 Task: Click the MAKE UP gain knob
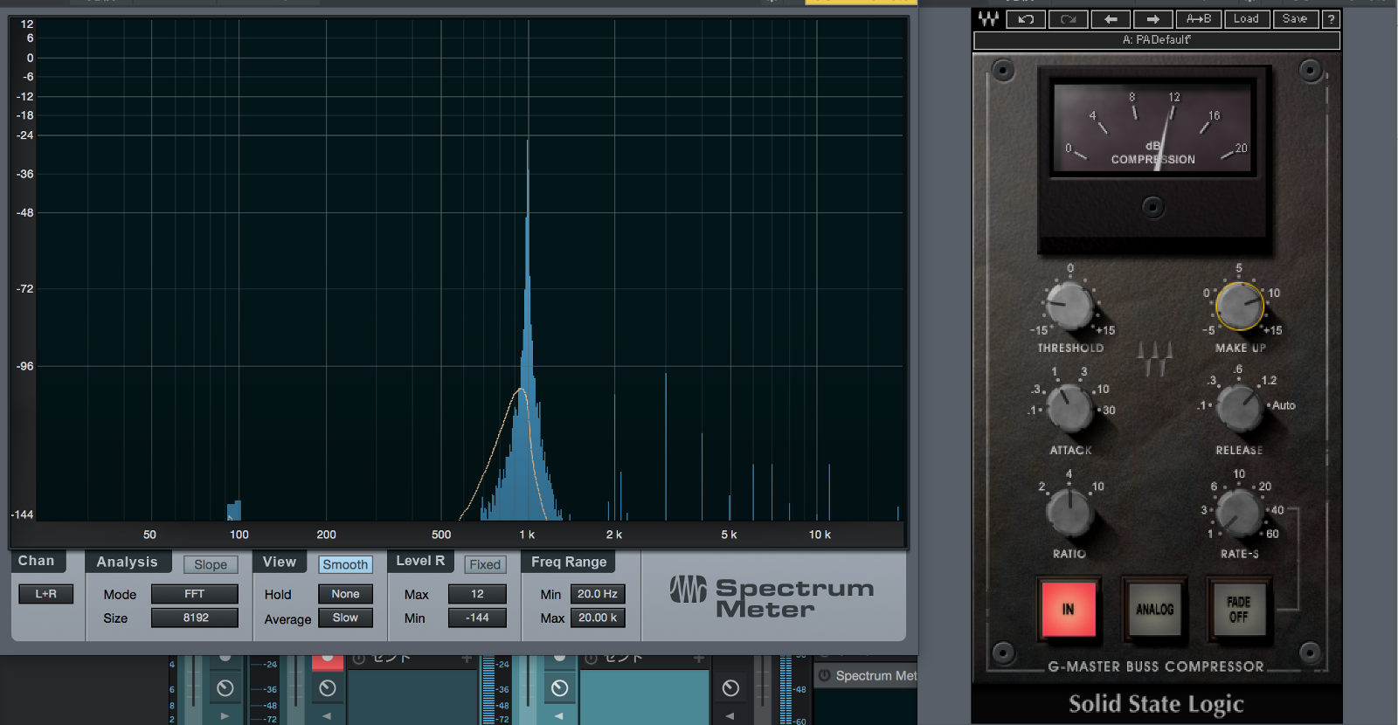tap(1239, 307)
